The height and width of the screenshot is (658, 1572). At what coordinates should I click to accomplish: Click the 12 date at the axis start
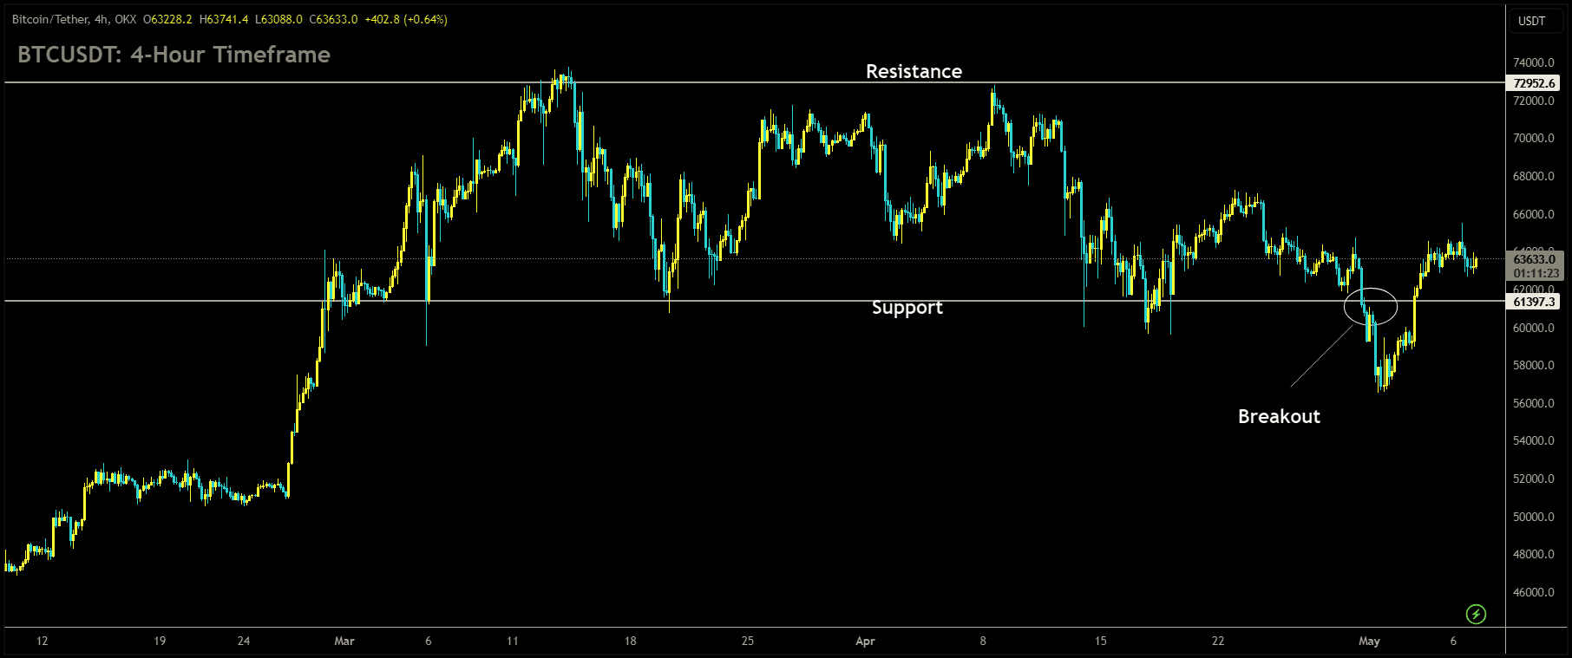click(42, 642)
